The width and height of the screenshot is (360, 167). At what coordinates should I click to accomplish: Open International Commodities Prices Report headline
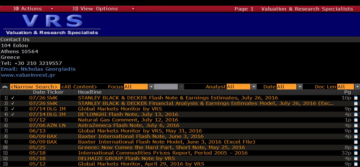(163, 153)
